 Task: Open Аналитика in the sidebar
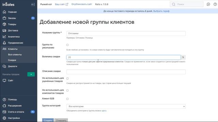pos(14,37)
